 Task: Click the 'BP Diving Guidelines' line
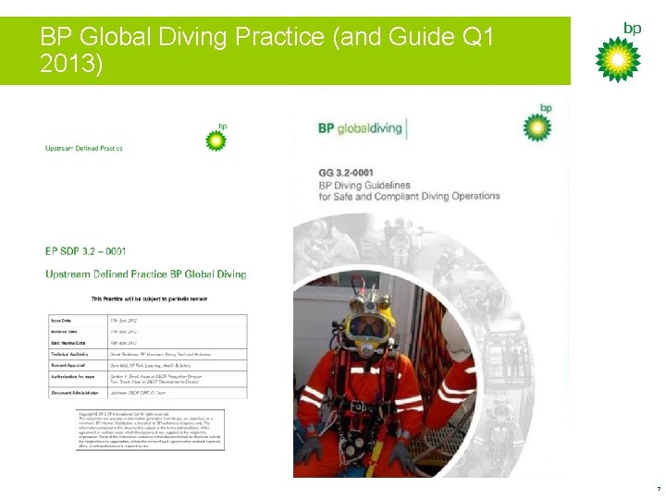pyautogui.click(x=364, y=186)
